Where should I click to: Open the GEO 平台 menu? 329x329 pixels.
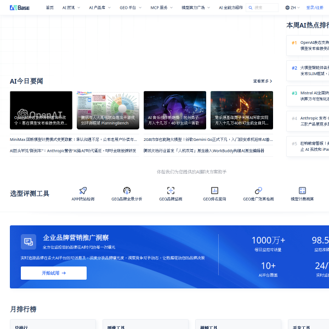[128, 8]
